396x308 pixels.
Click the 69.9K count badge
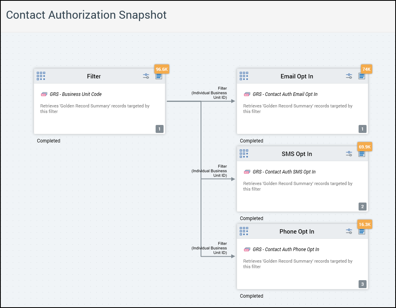(x=365, y=147)
